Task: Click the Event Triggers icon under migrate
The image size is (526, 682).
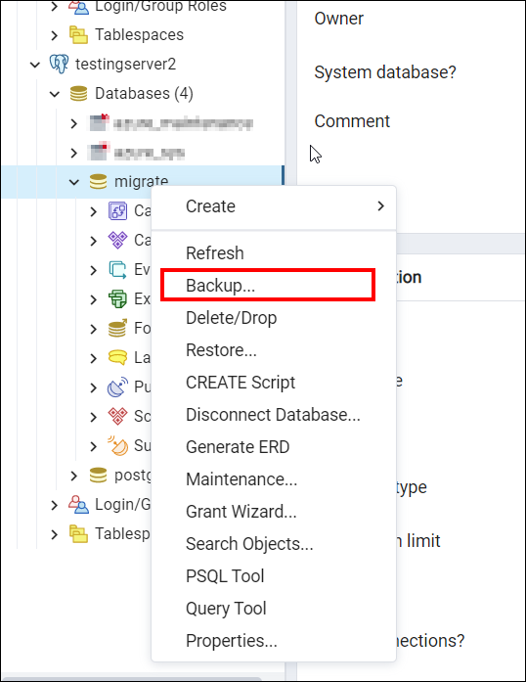Action: tap(117, 270)
